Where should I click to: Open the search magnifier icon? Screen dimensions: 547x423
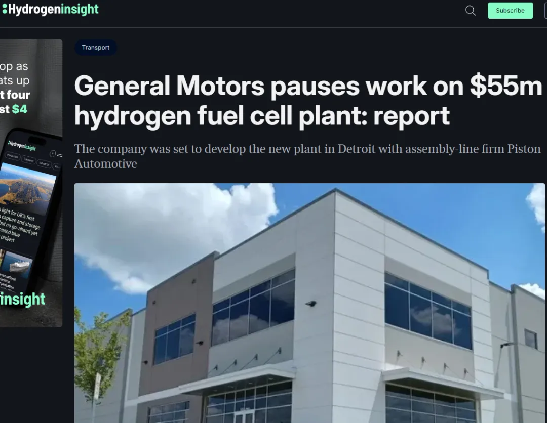(470, 11)
